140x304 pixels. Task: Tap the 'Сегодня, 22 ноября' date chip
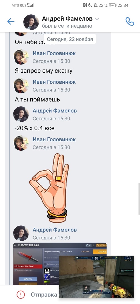coord(70,39)
